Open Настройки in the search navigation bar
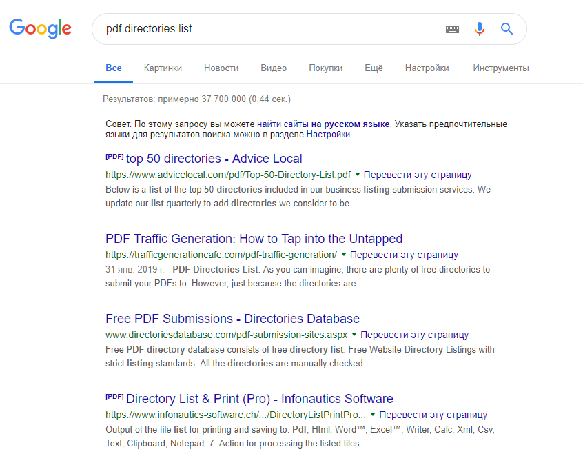Image resolution: width=583 pixels, height=463 pixels. pos(427,68)
